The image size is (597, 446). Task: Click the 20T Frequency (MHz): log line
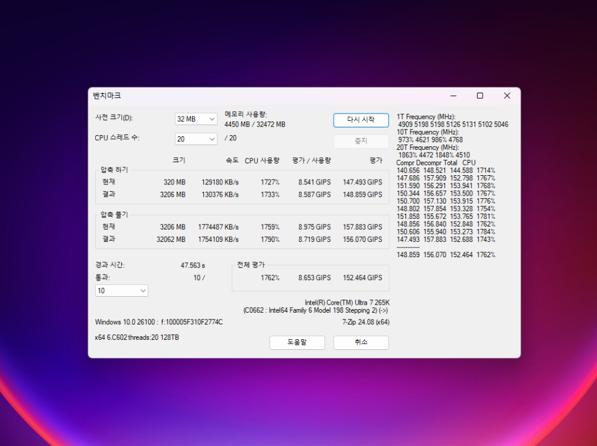coord(428,147)
